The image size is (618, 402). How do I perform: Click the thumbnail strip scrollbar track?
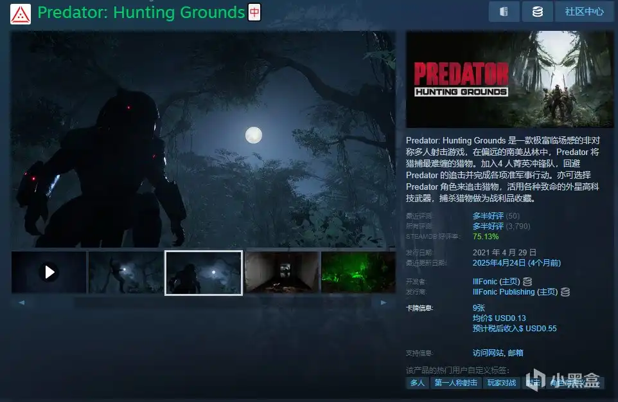(202, 302)
